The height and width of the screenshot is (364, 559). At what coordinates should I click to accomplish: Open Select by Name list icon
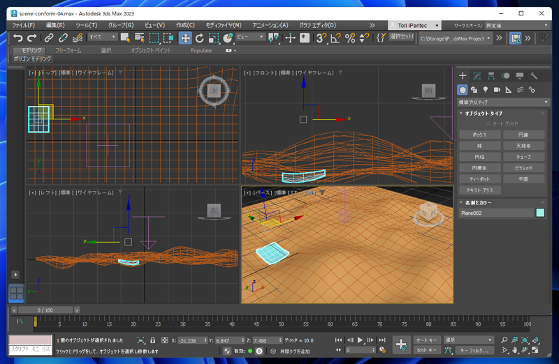pos(139,38)
